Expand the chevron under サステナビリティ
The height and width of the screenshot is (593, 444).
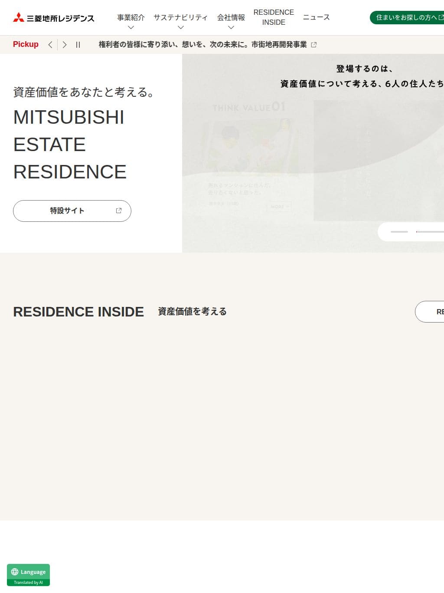(x=181, y=27)
